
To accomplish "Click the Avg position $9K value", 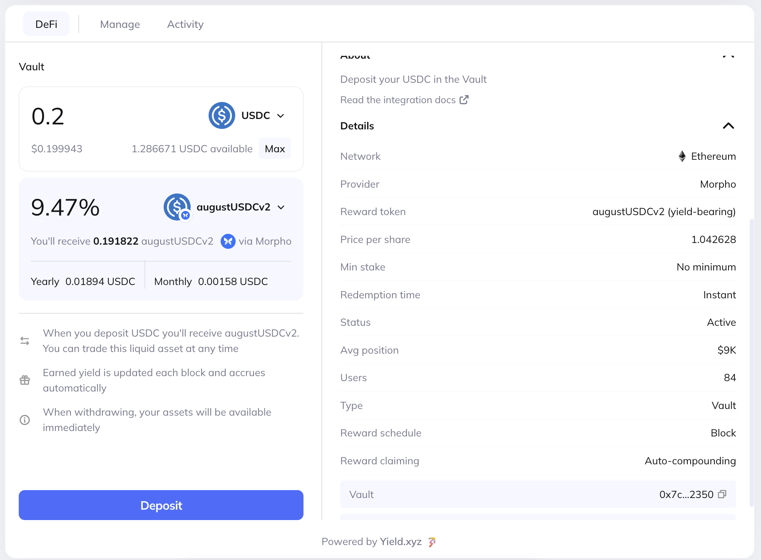I will [x=726, y=350].
